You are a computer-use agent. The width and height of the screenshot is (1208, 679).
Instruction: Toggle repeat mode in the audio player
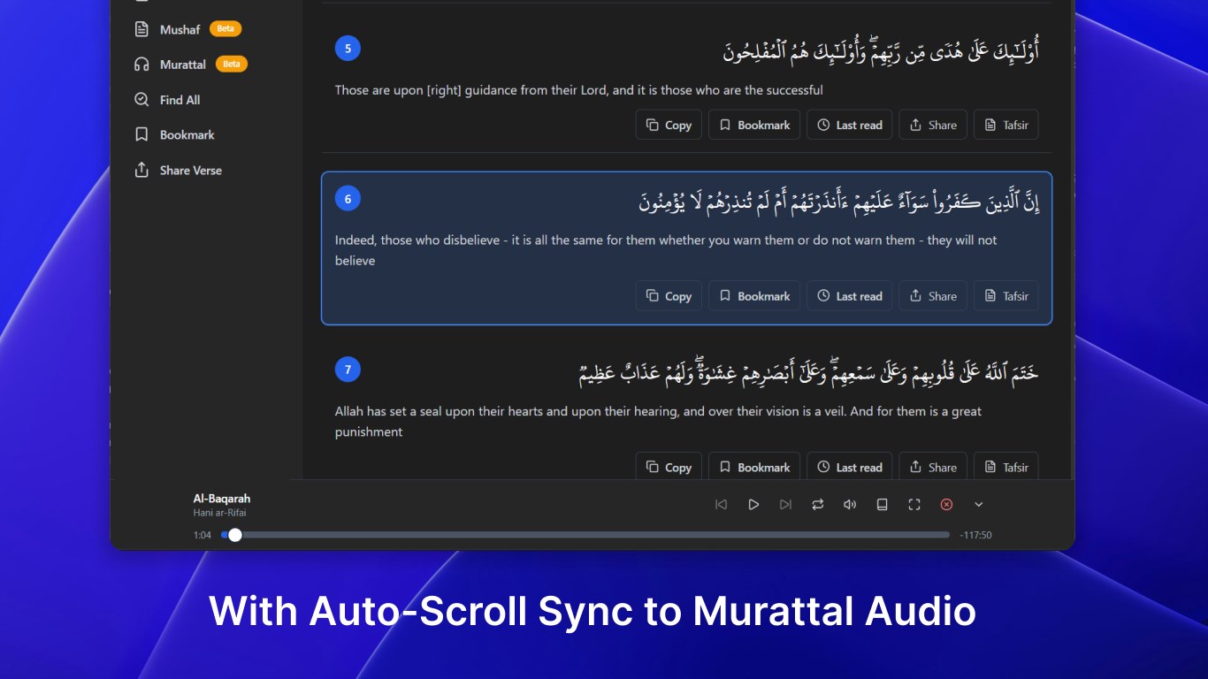point(818,504)
